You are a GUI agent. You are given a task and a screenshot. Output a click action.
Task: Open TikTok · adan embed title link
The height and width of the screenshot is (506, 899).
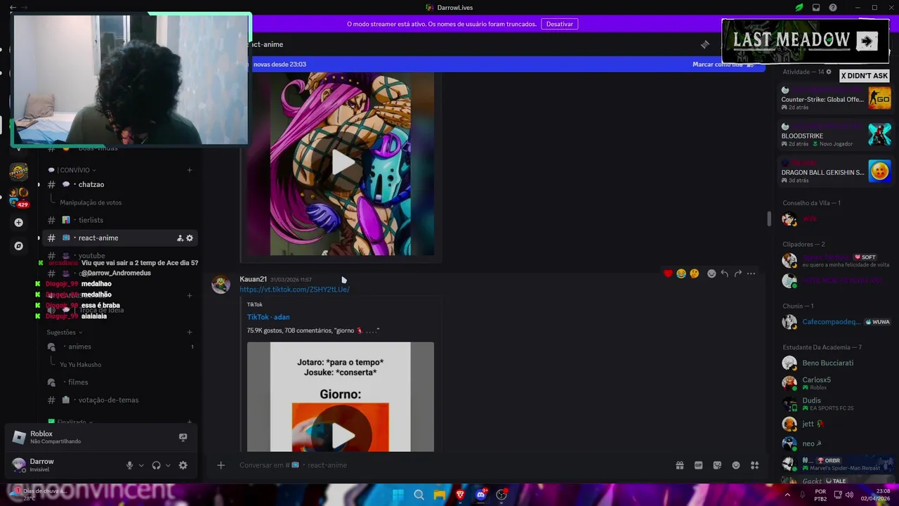268,317
